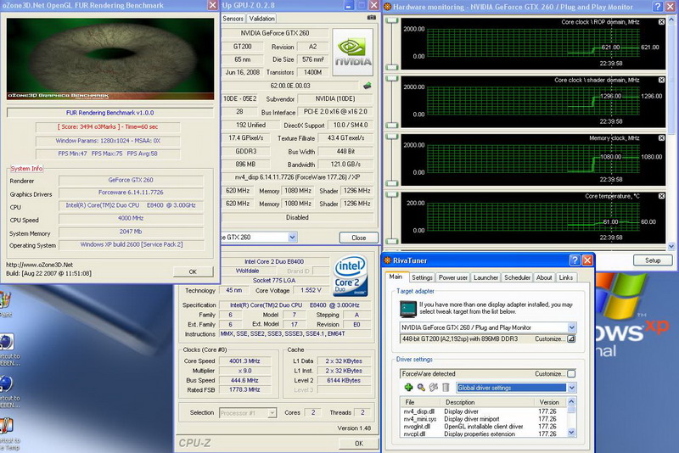
Task: Open the GPU-Z Sensors tab
Action: [233, 18]
